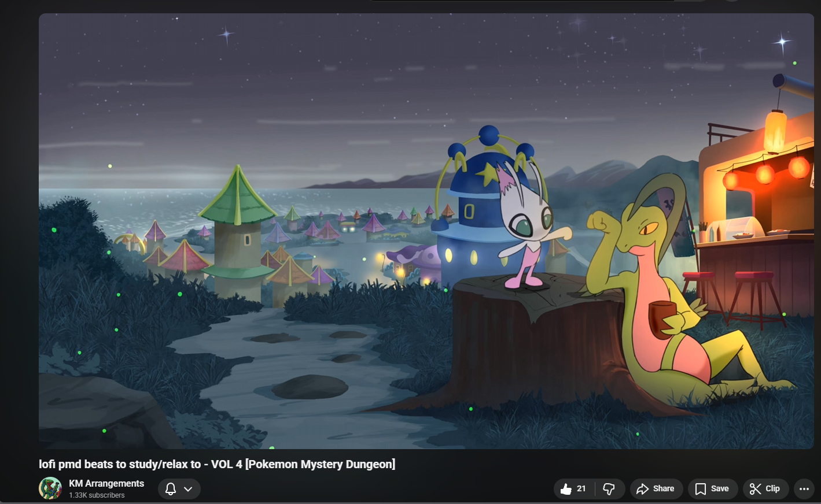Click the notification bell icon
This screenshot has height=504, width=821.
(171, 489)
